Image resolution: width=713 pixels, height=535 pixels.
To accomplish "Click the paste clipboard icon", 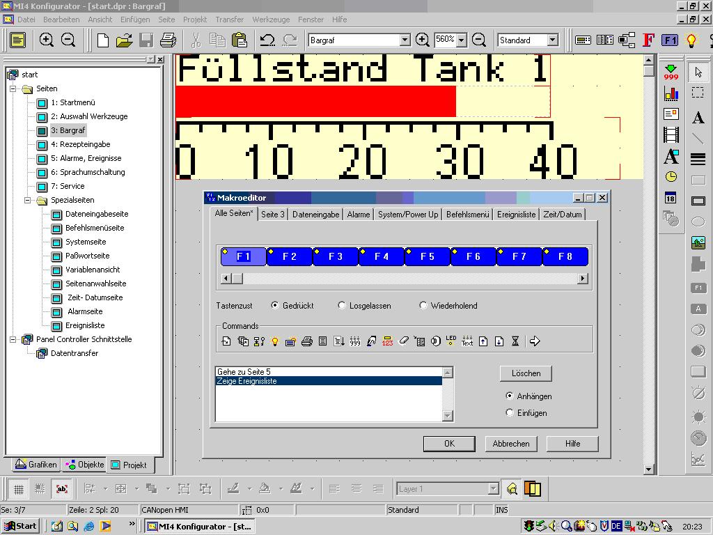I will pyautogui.click(x=240, y=40).
